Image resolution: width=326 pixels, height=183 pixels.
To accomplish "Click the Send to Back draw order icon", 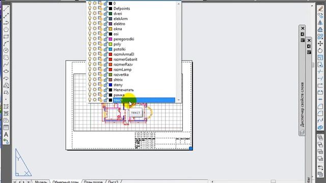I will point(320,144).
